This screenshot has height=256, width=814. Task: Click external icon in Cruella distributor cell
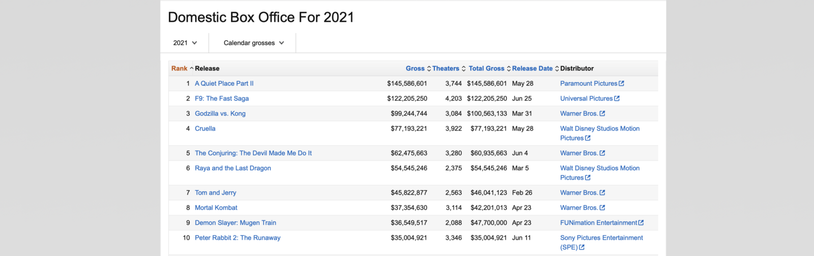pyautogui.click(x=588, y=138)
